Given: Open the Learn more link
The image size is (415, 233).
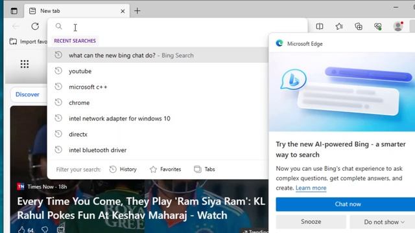Looking at the screenshot, I should [x=311, y=188].
